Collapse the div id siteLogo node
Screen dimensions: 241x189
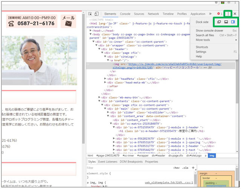(105, 56)
